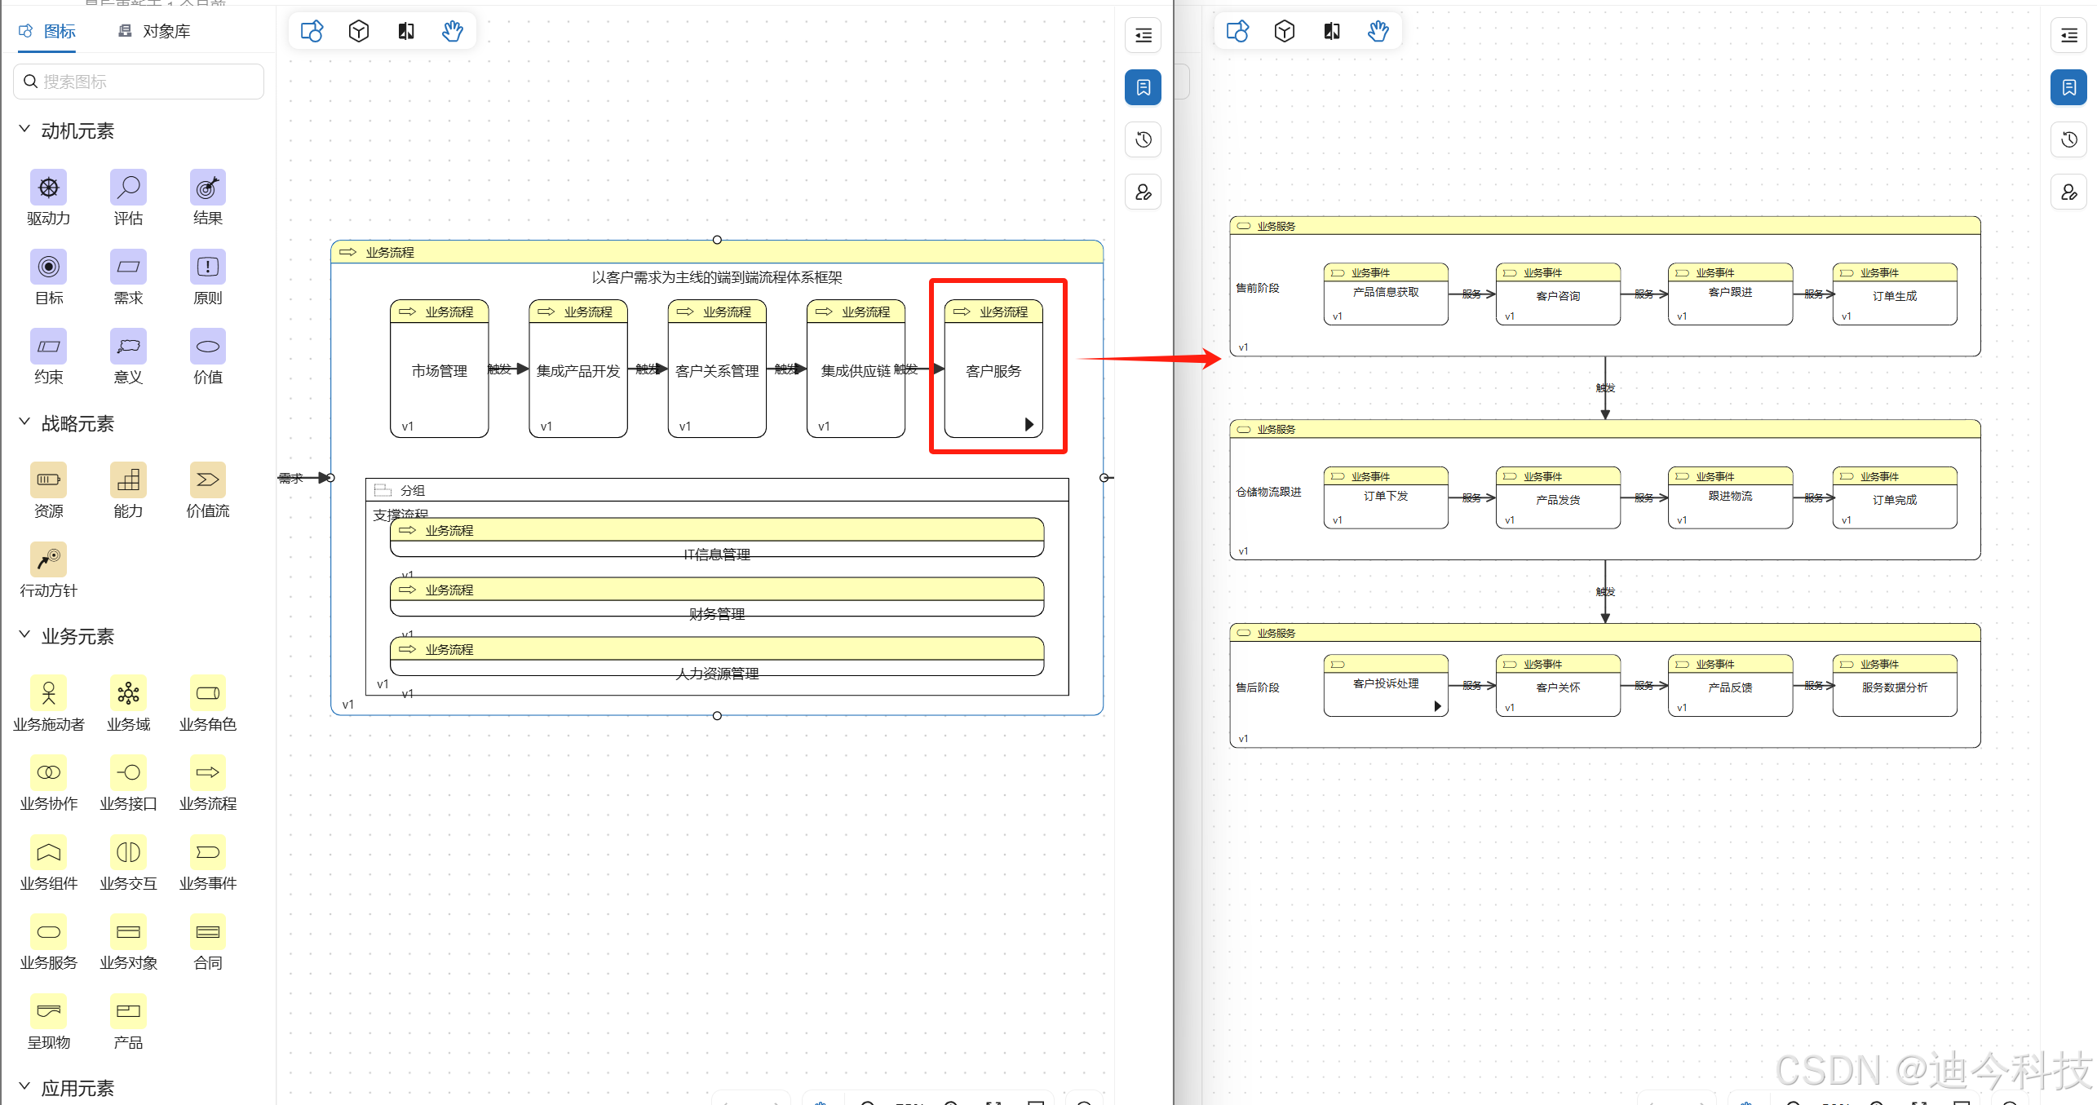Pick the 评估 assessment element icon
2097x1105 pixels.
click(x=128, y=188)
